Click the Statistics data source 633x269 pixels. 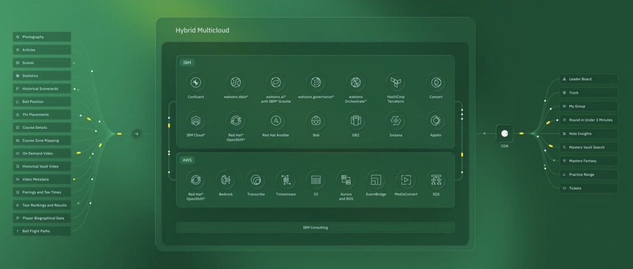point(42,76)
